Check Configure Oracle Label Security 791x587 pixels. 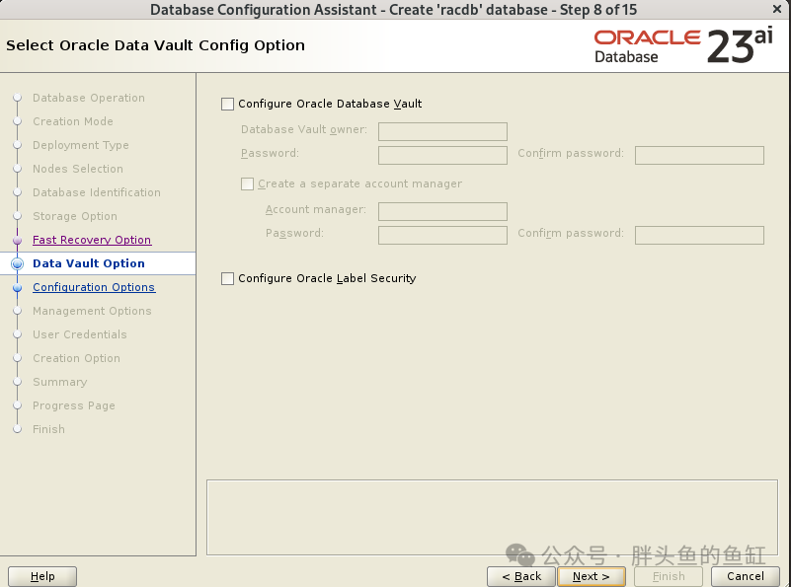point(227,278)
